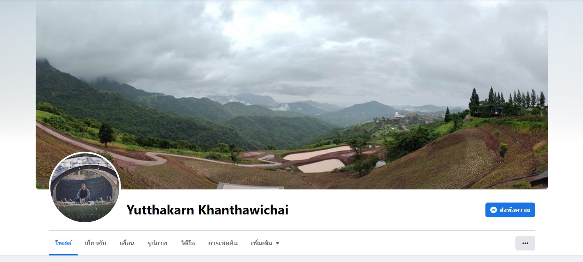The image size is (583, 262).
Task: Open the three-dot profile options menu
Action: coord(525,243)
